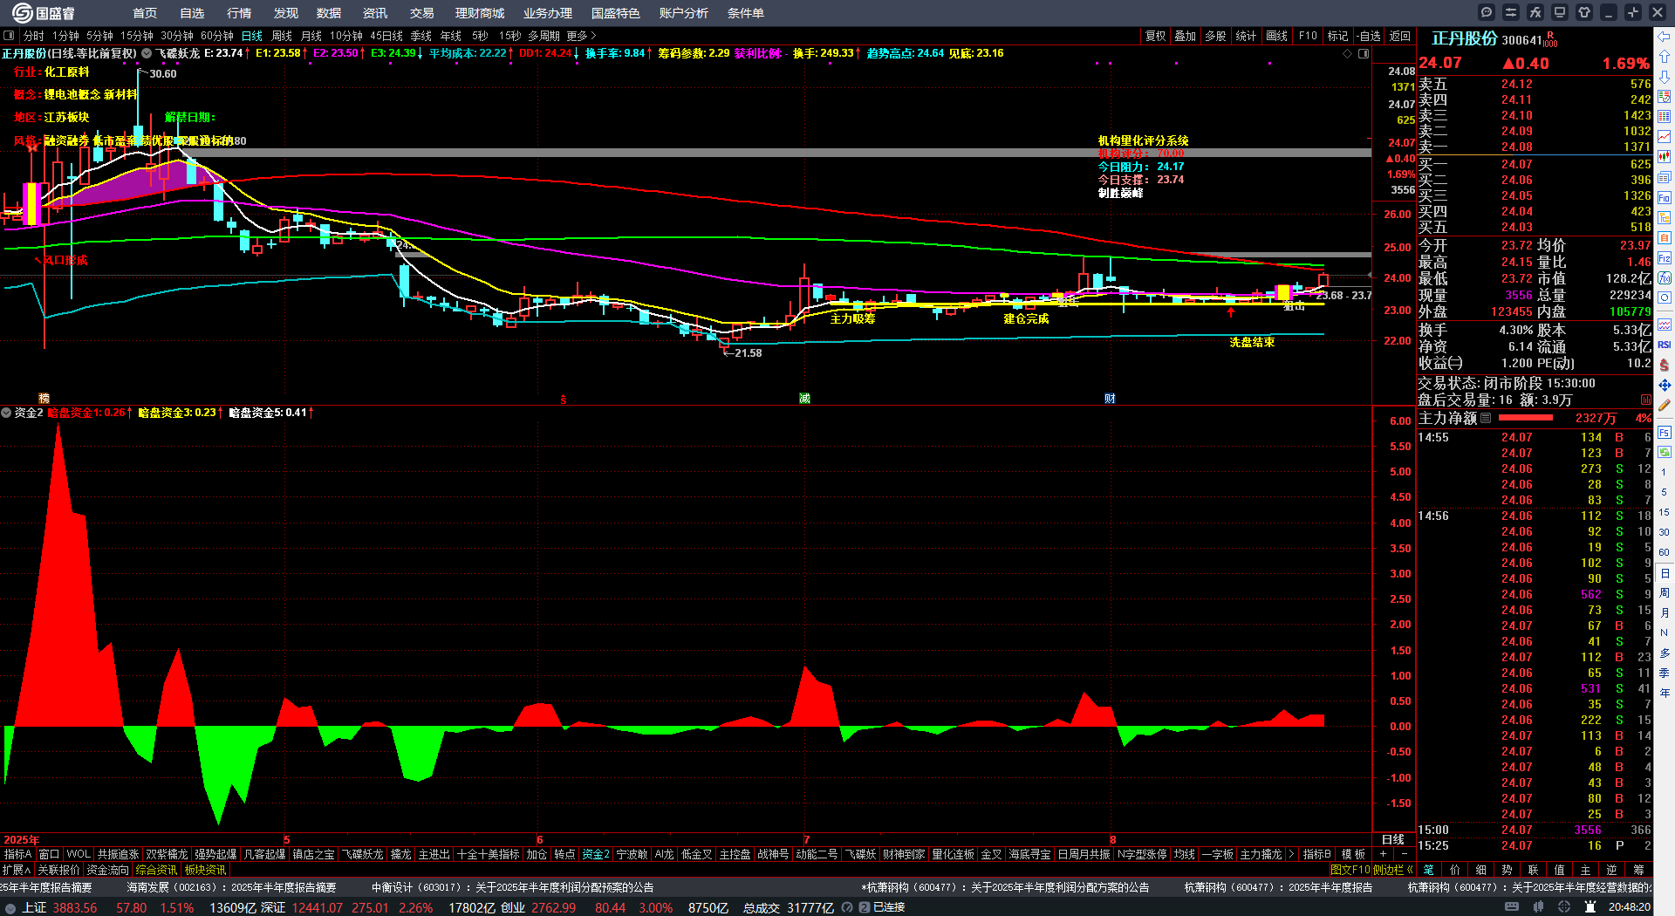
Task: Open the 行情 menu
Action: tap(239, 13)
